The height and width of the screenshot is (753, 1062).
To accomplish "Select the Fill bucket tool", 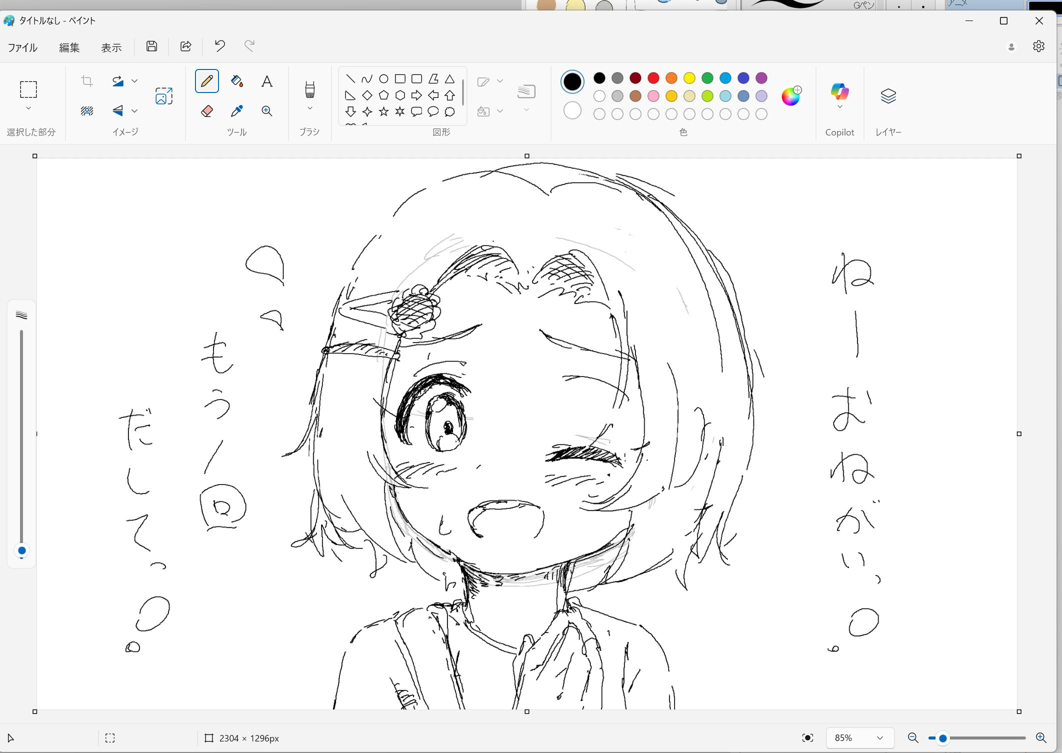I will tap(237, 81).
